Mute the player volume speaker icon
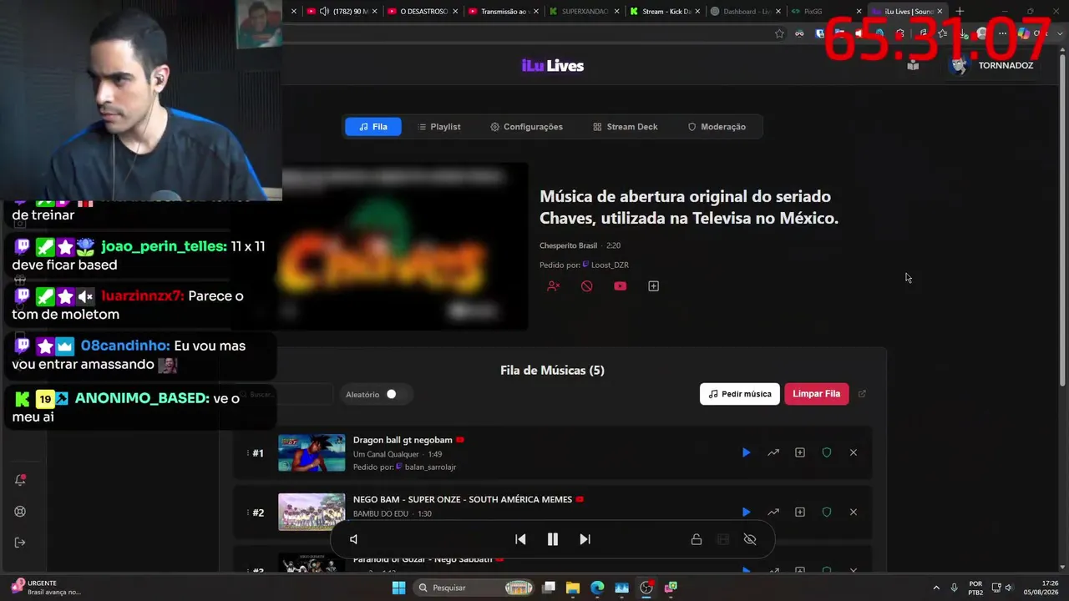The width and height of the screenshot is (1069, 601). click(354, 539)
